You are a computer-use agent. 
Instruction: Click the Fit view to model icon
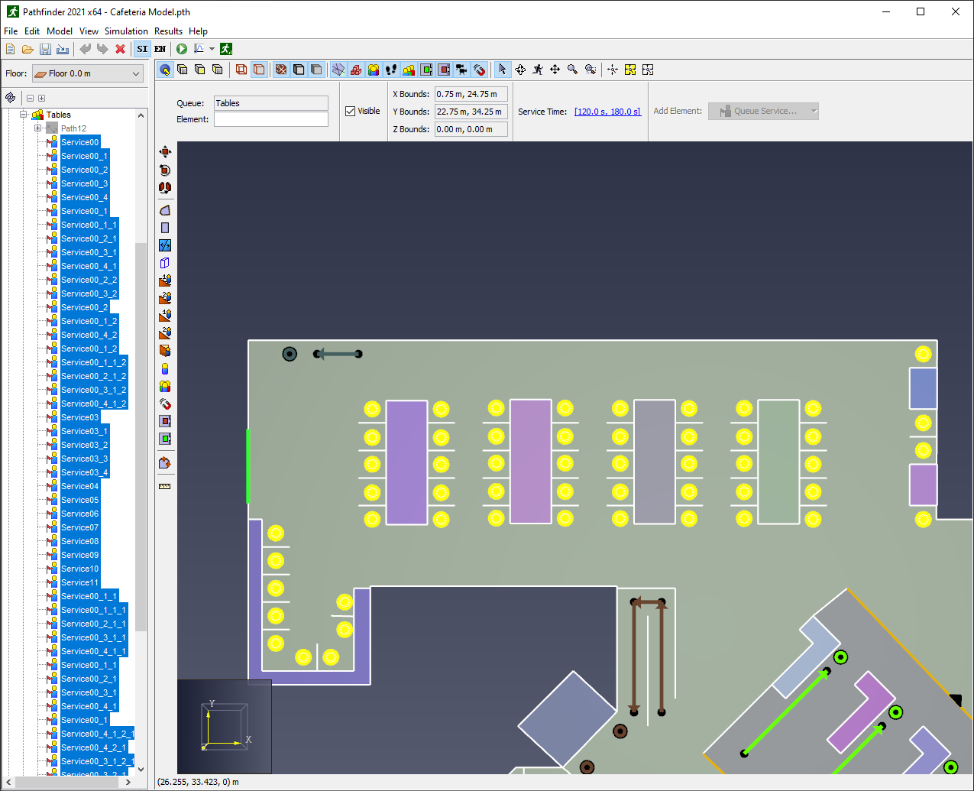pyautogui.click(x=648, y=70)
